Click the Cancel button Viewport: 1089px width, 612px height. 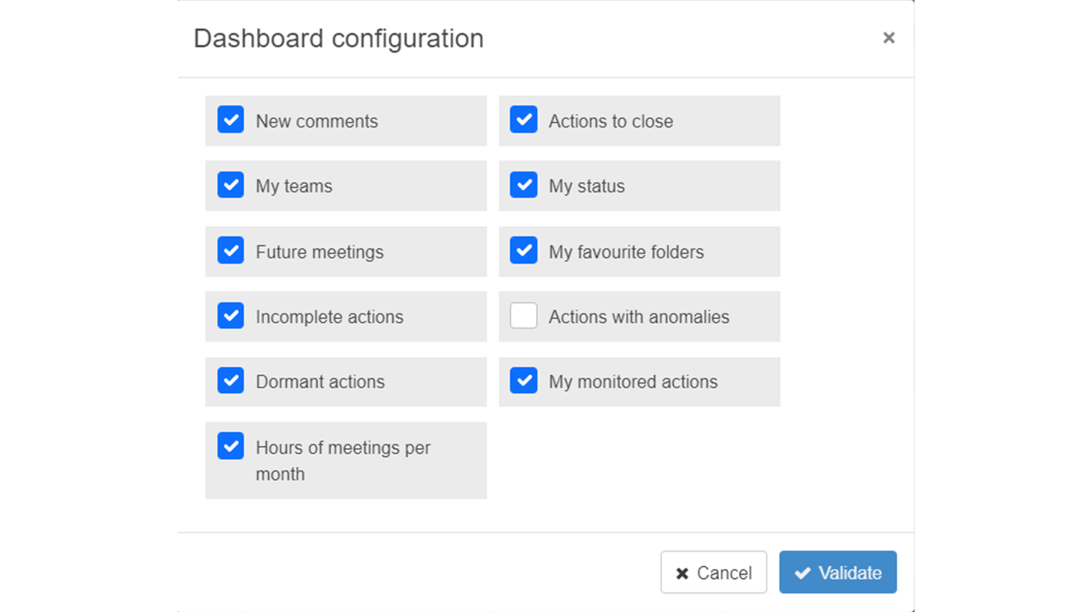click(713, 573)
